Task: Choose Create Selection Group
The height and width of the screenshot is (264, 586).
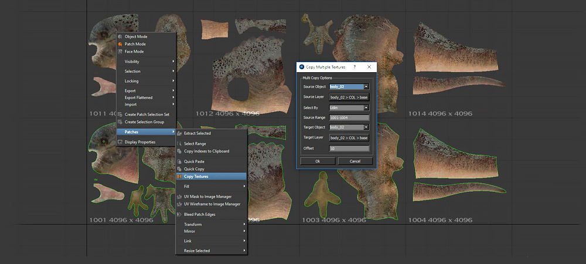Action: click(x=146, y=122)
